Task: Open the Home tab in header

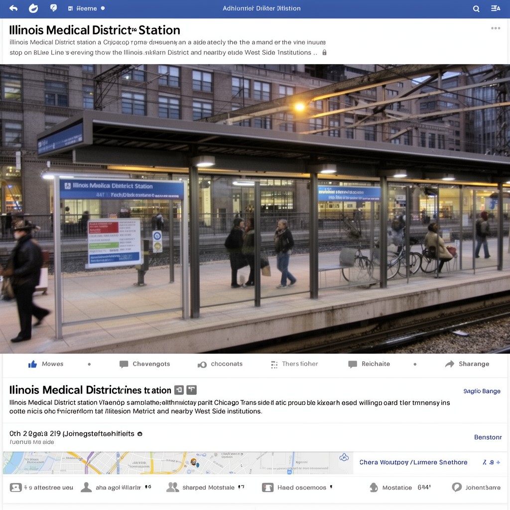Action: tap(83, 8)
